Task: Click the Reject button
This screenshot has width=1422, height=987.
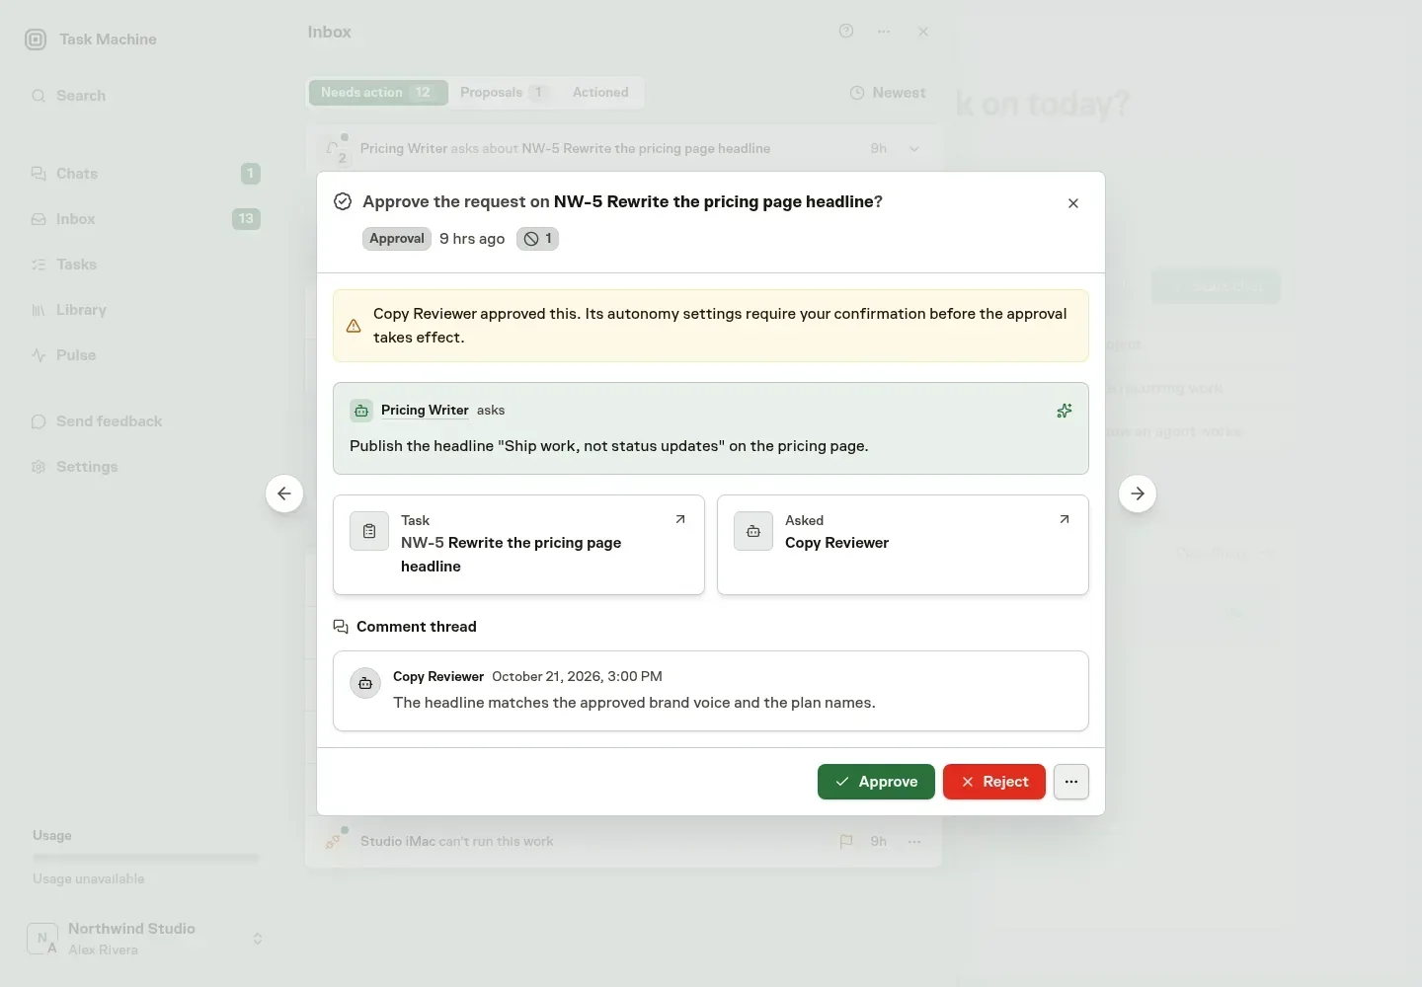Action: [x=994, y=782]
